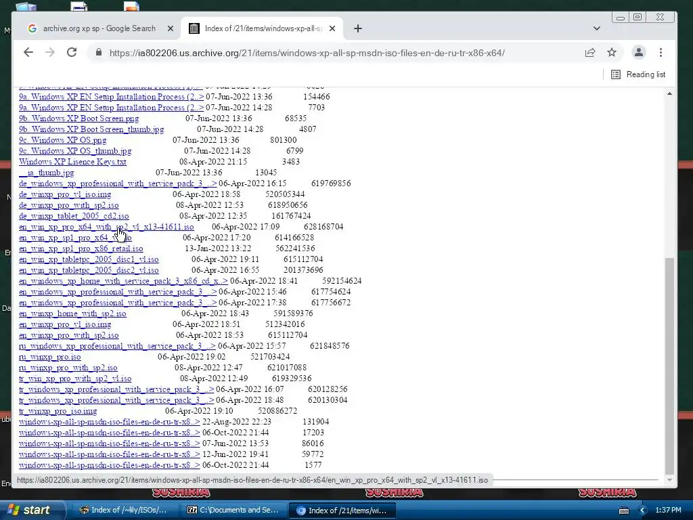Click the scroll down arrow of the page scrollbar
Screen dimensions: 693x520
(669, 480)
